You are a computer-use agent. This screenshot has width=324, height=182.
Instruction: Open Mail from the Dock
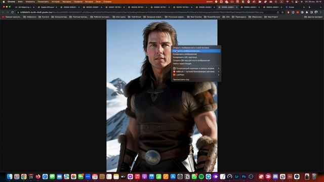point(59,176)
